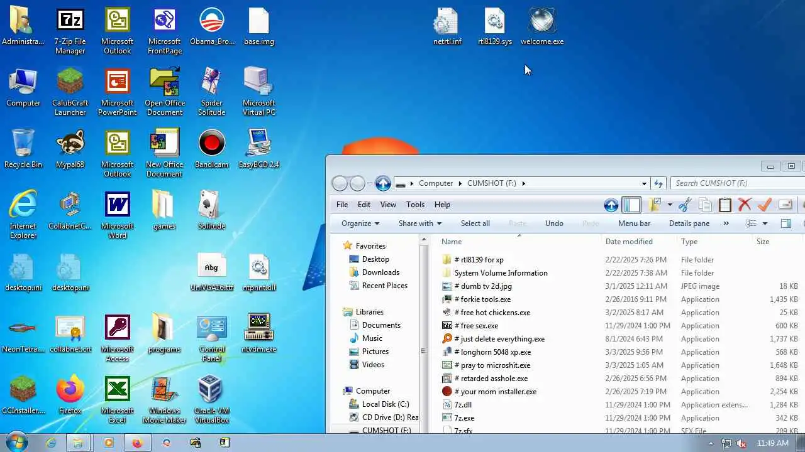Open the Edit menu

click(x=364, y=205)
